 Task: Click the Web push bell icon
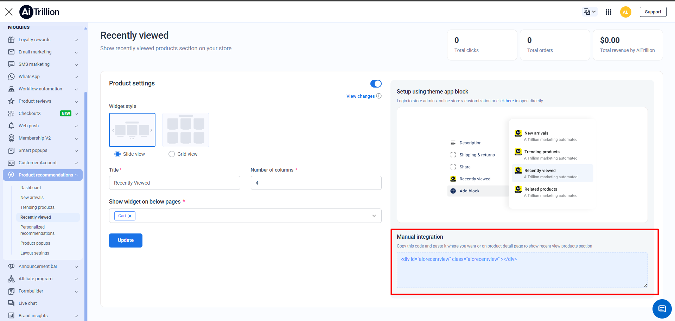(x=11, y=126)
